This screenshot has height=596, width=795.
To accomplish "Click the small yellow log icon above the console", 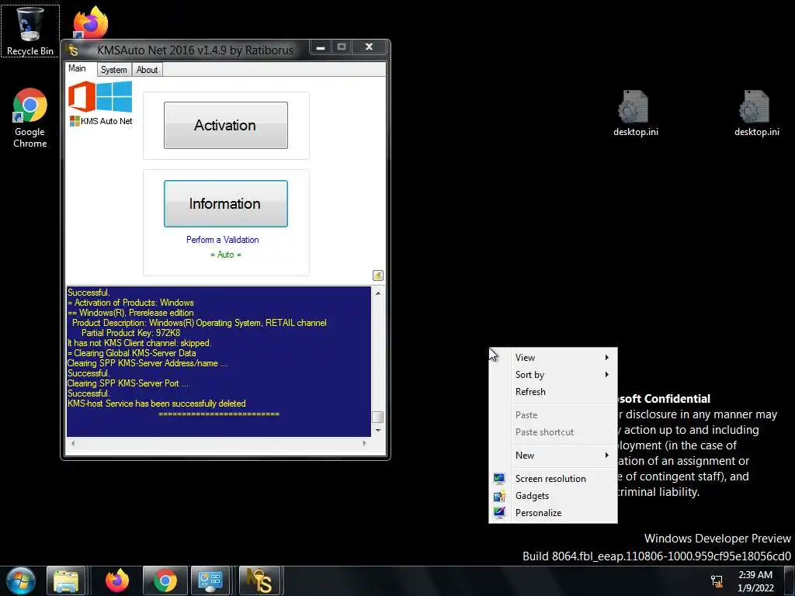I will (x=378, y=275).
